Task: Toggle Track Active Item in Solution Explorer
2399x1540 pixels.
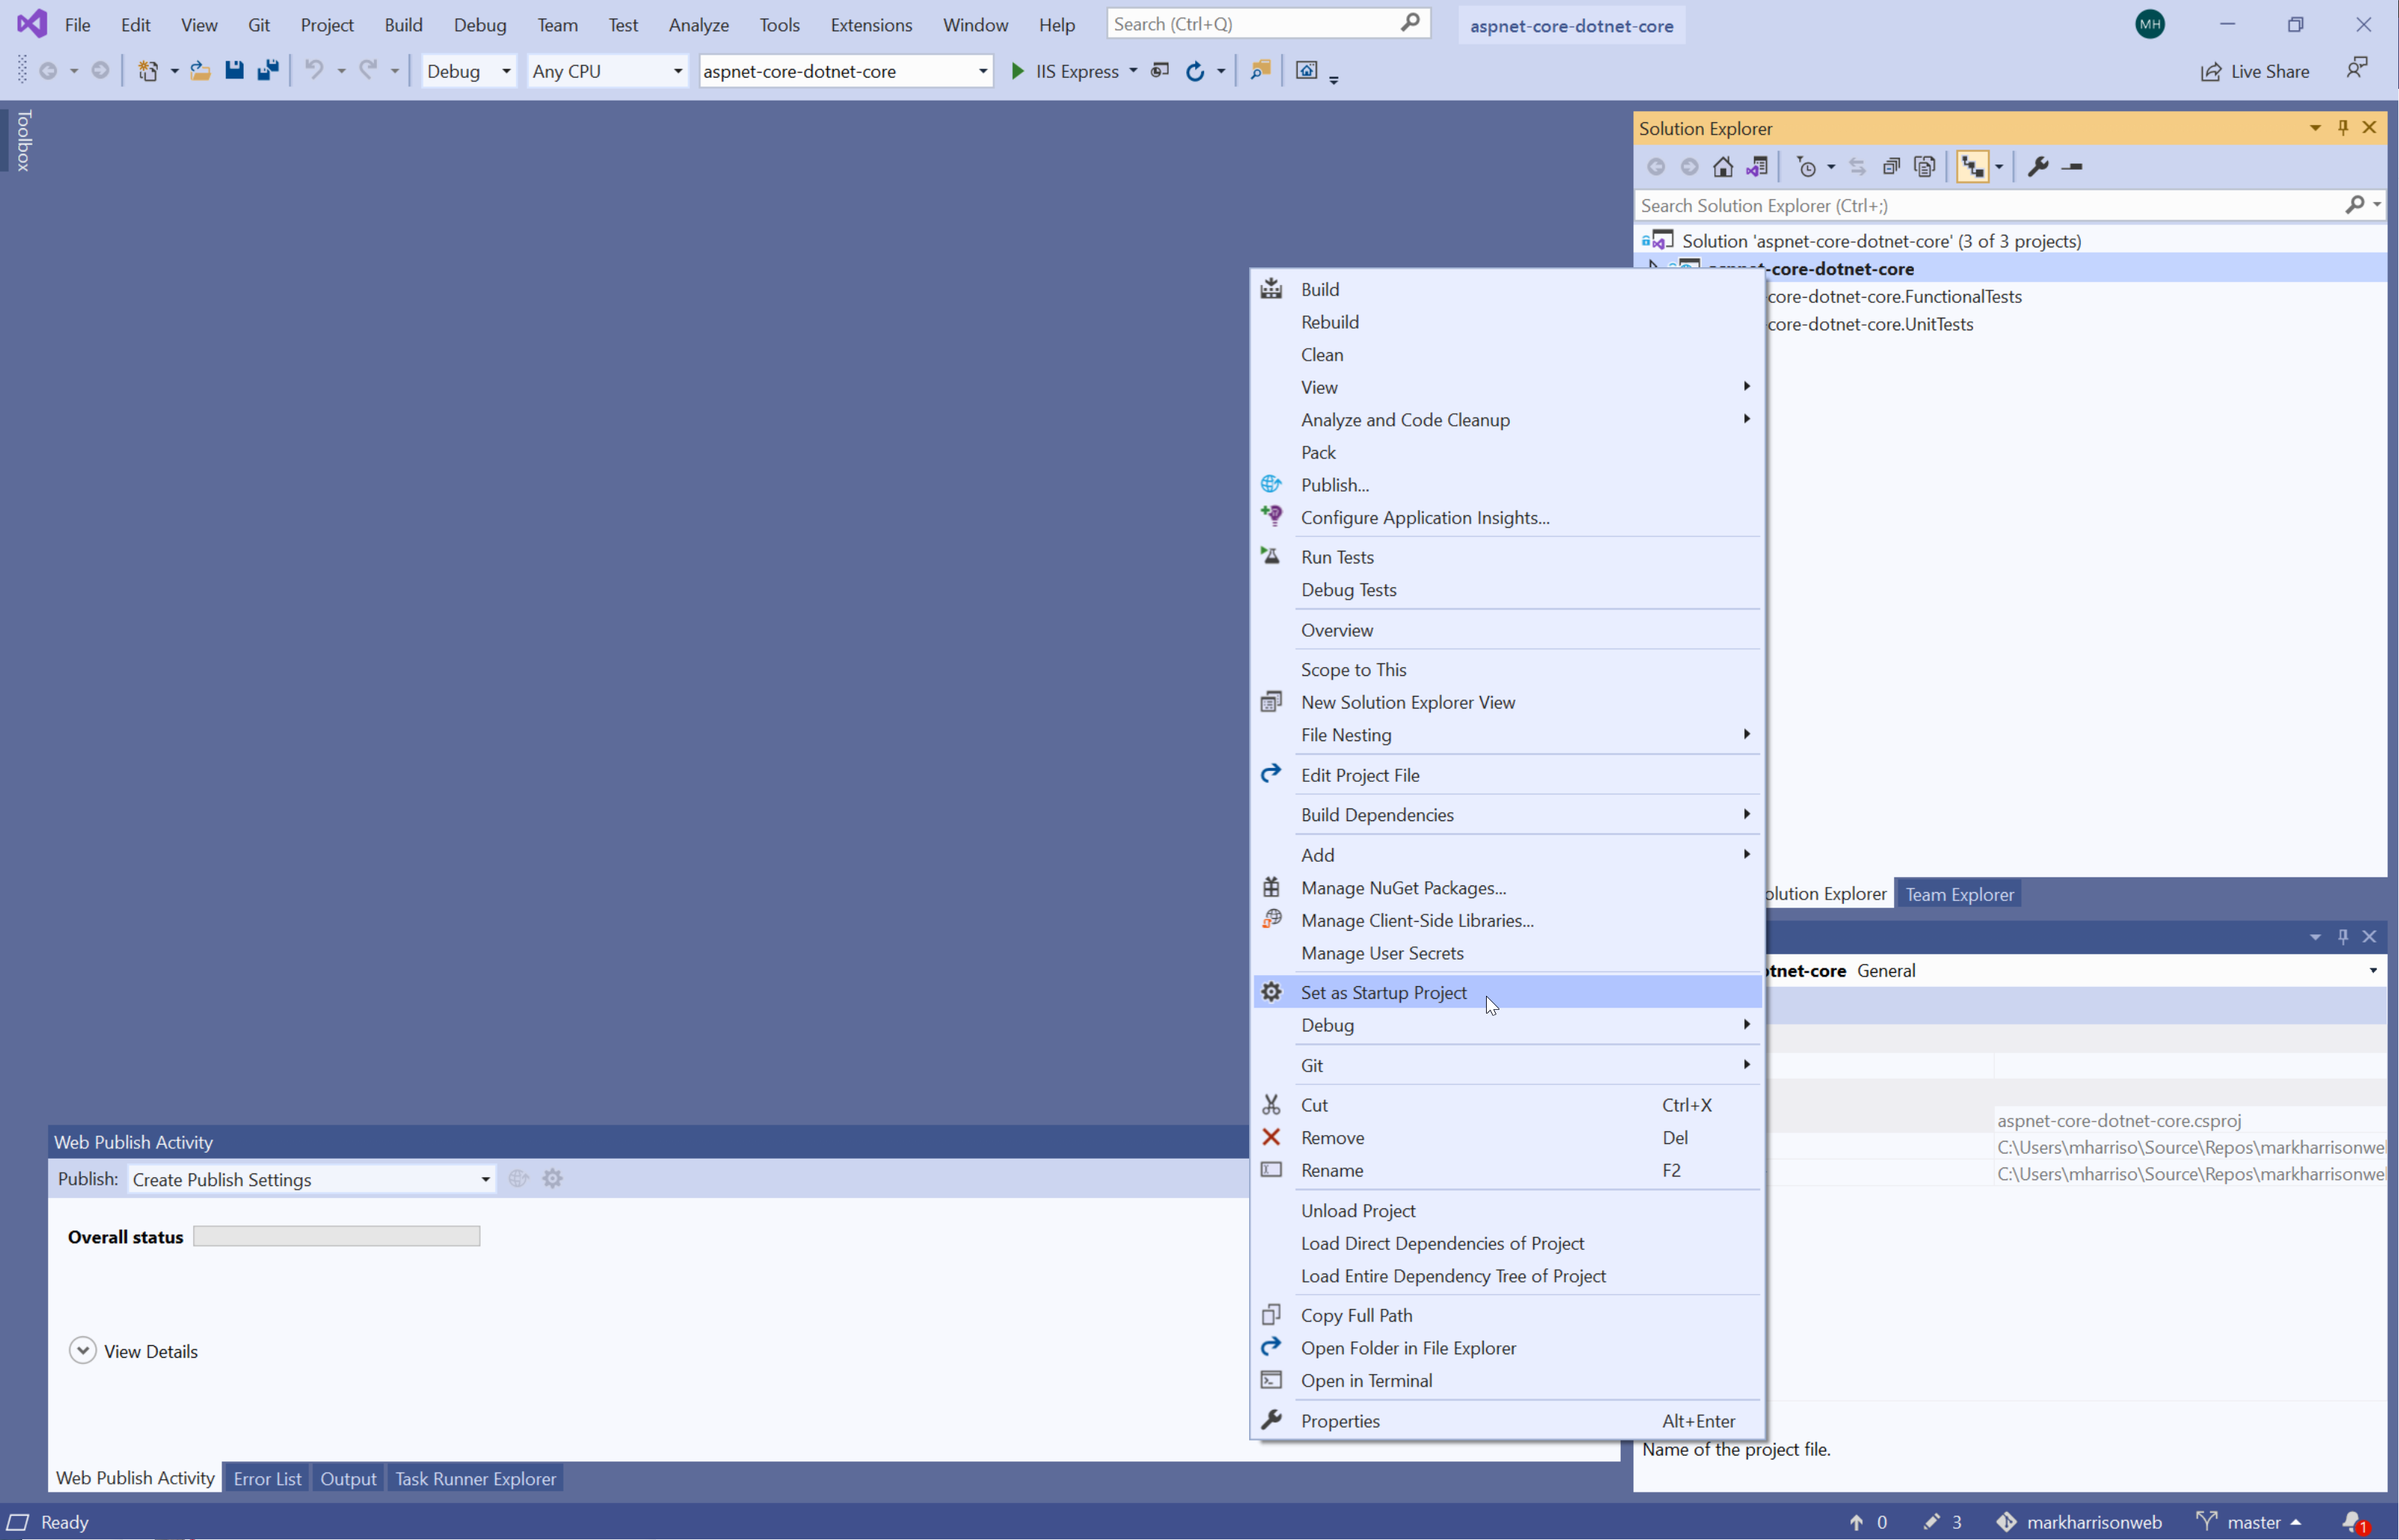Action: coord(1972,167)
